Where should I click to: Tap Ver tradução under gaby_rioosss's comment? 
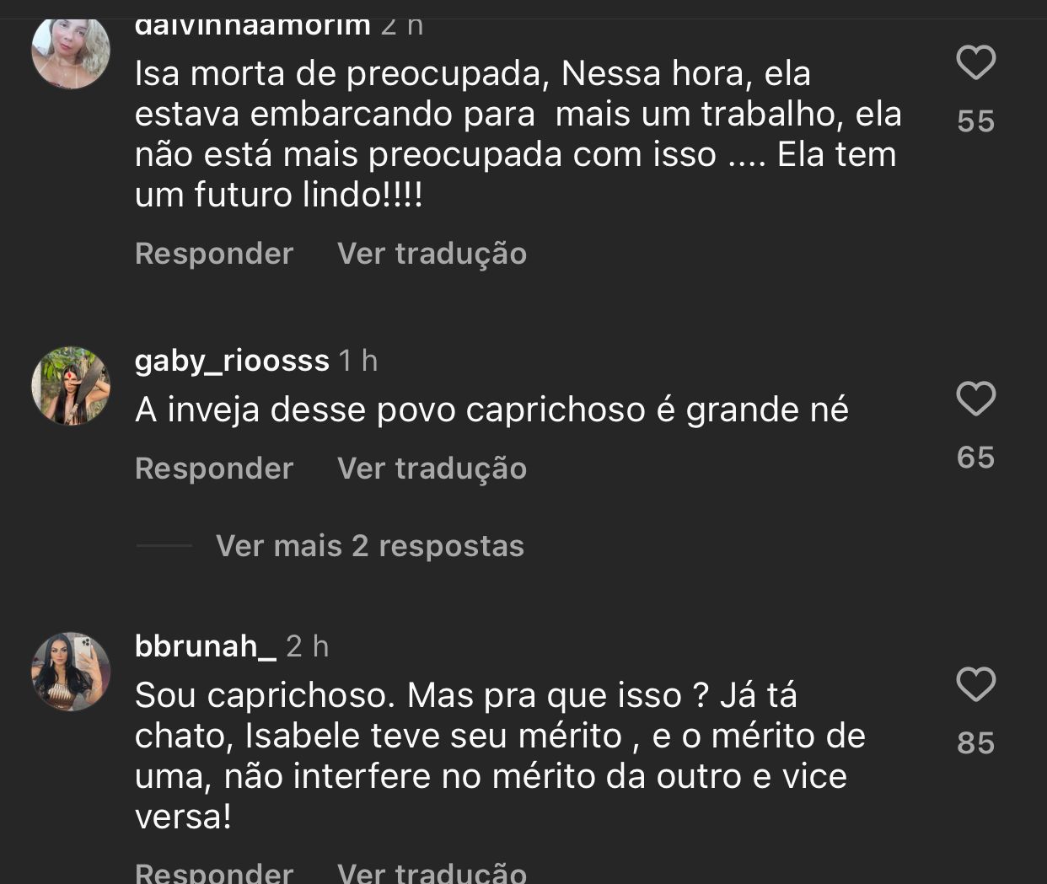(x=432, y=468)
